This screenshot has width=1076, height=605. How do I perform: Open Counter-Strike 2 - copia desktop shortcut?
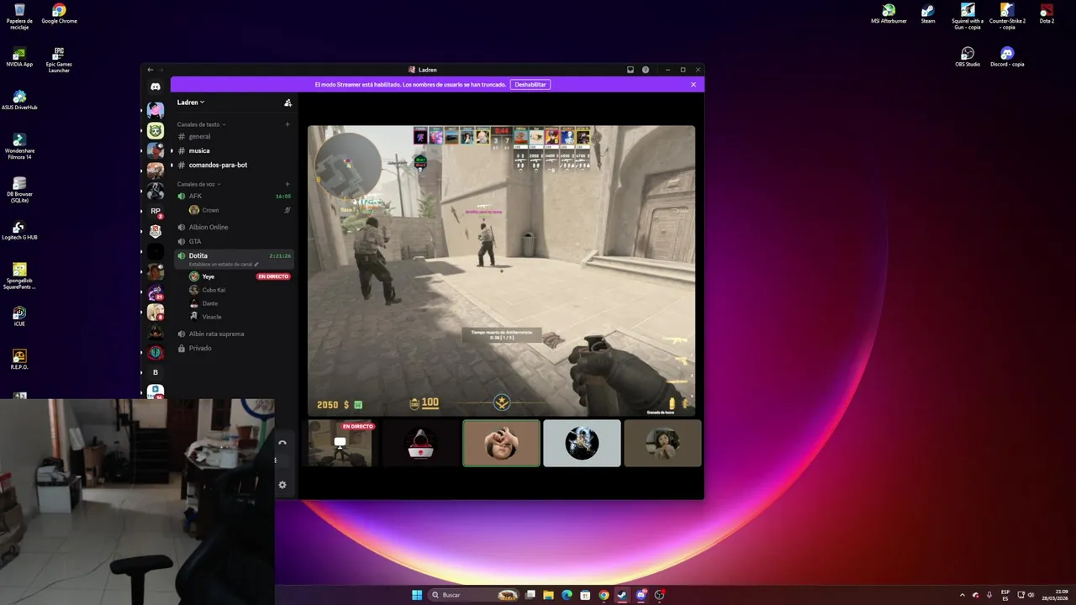pos(1007,17)
